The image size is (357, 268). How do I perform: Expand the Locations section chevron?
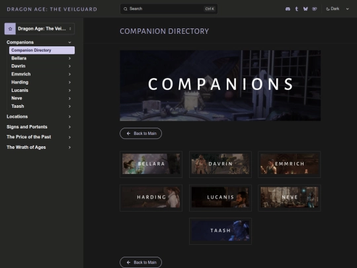69,116
